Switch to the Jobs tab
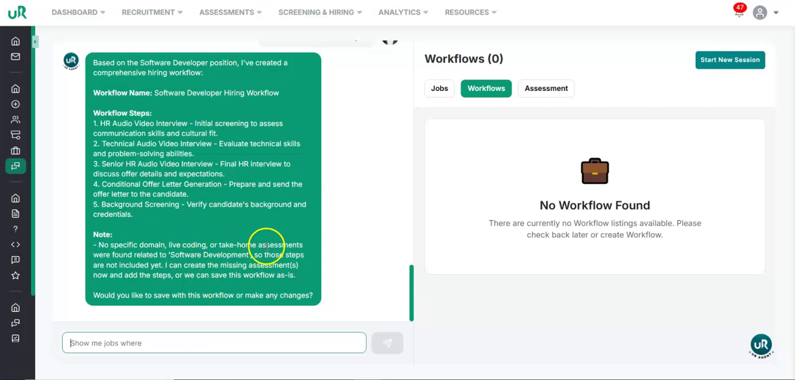795x380 pixels. (x=439, y=88)
